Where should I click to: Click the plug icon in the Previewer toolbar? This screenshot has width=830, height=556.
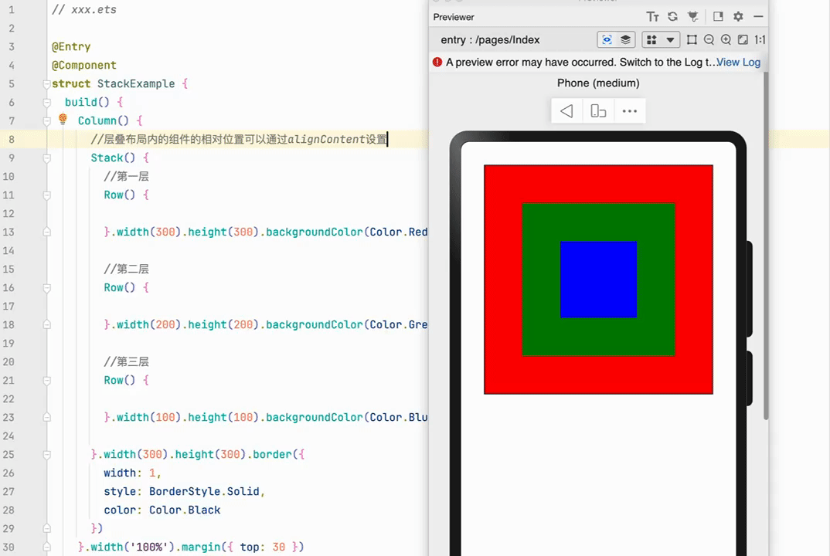[x=693, y=17]
